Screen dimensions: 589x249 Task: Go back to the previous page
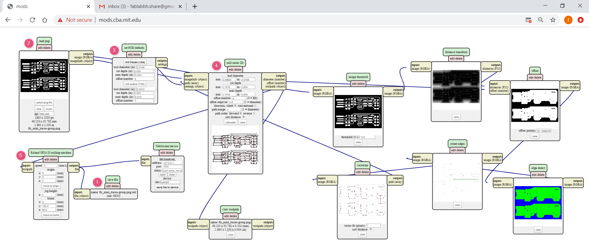(x=8, y=20)
